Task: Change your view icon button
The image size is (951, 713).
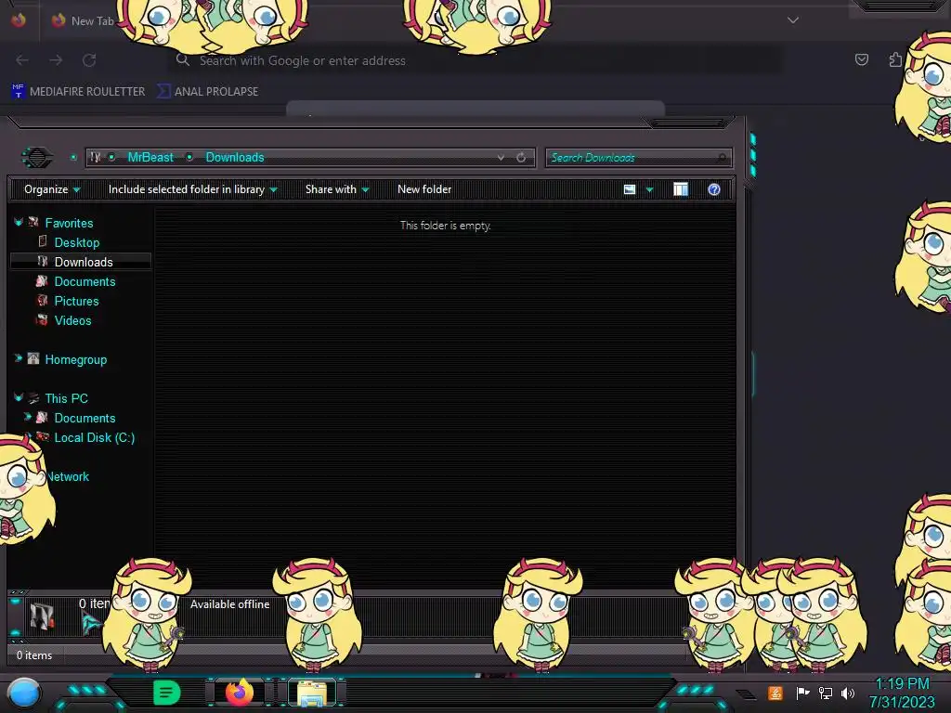Action: click(630, 189)
